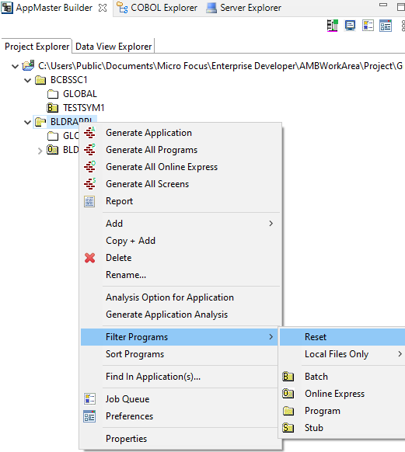Click the BLDRAPPL open folder icon
The image size is (405, 452).
(x=40, y=122)
